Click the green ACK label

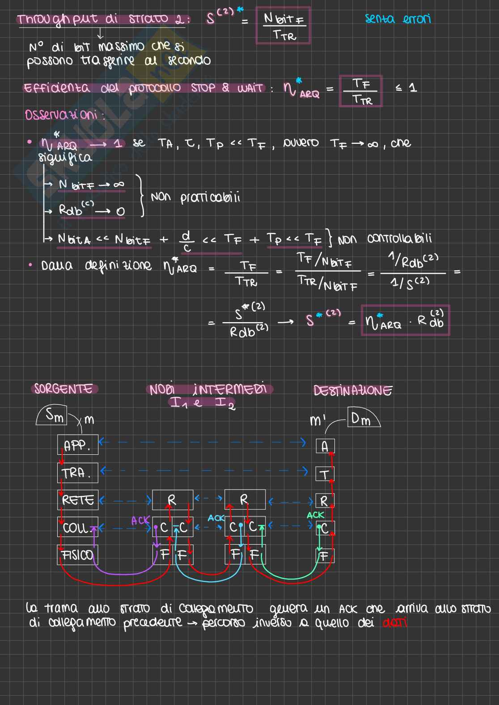click(315, 515)
